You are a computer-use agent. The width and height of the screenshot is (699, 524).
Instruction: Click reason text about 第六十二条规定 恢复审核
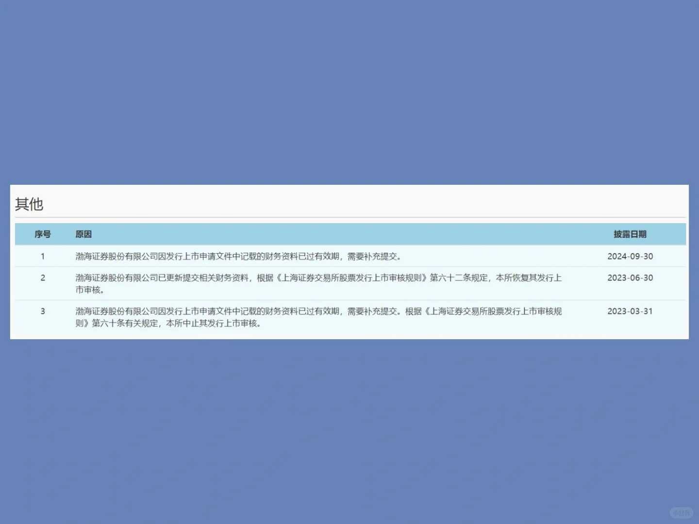tap(318, 284)
